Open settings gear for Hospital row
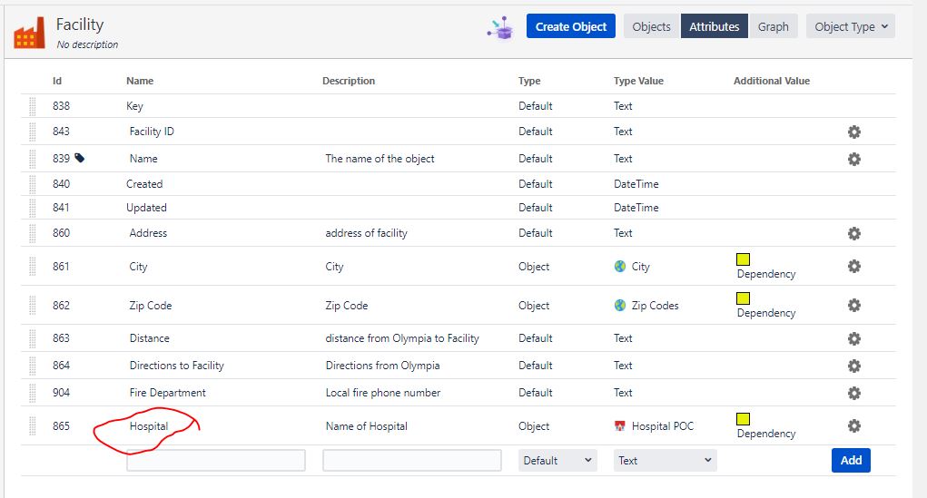Screen dimensions: 927x498 point(853,426)
